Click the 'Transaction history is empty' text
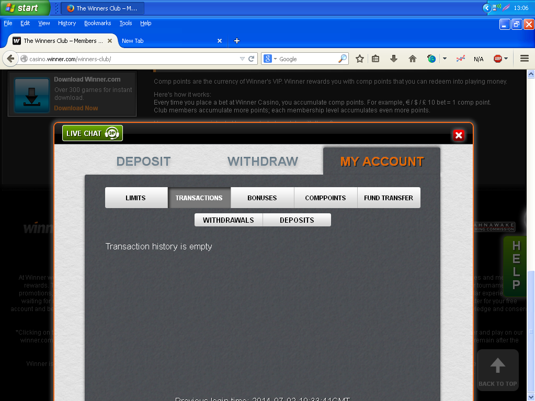The height and width of the screenshot is (401, 535). (158, 246)
